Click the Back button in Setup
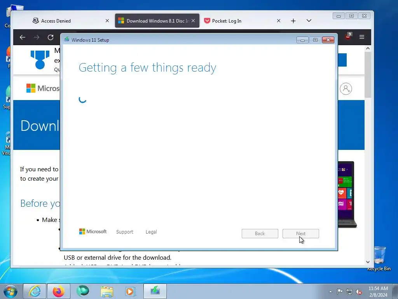The image size is (398, 299). point(260,234)
